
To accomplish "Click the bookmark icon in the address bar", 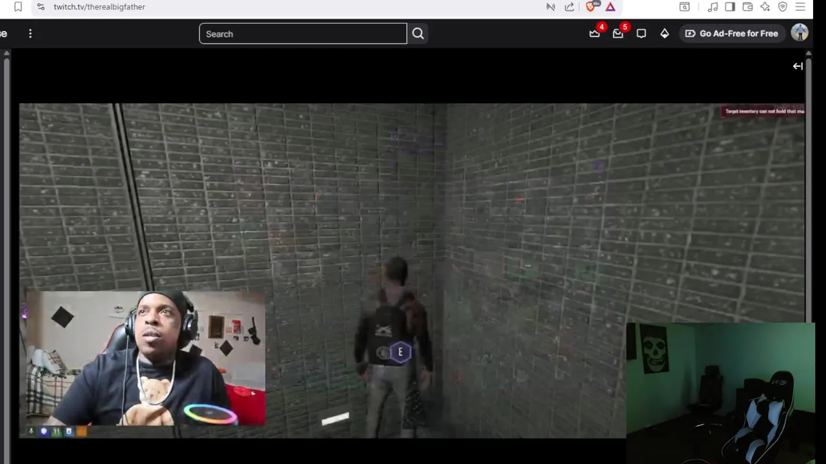I will pos(18,6).
